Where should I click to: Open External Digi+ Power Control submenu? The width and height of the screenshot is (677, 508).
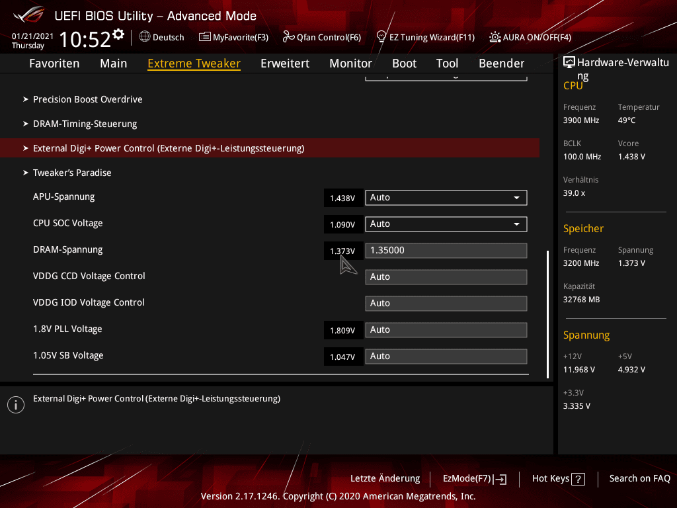[x=270, y=148]
